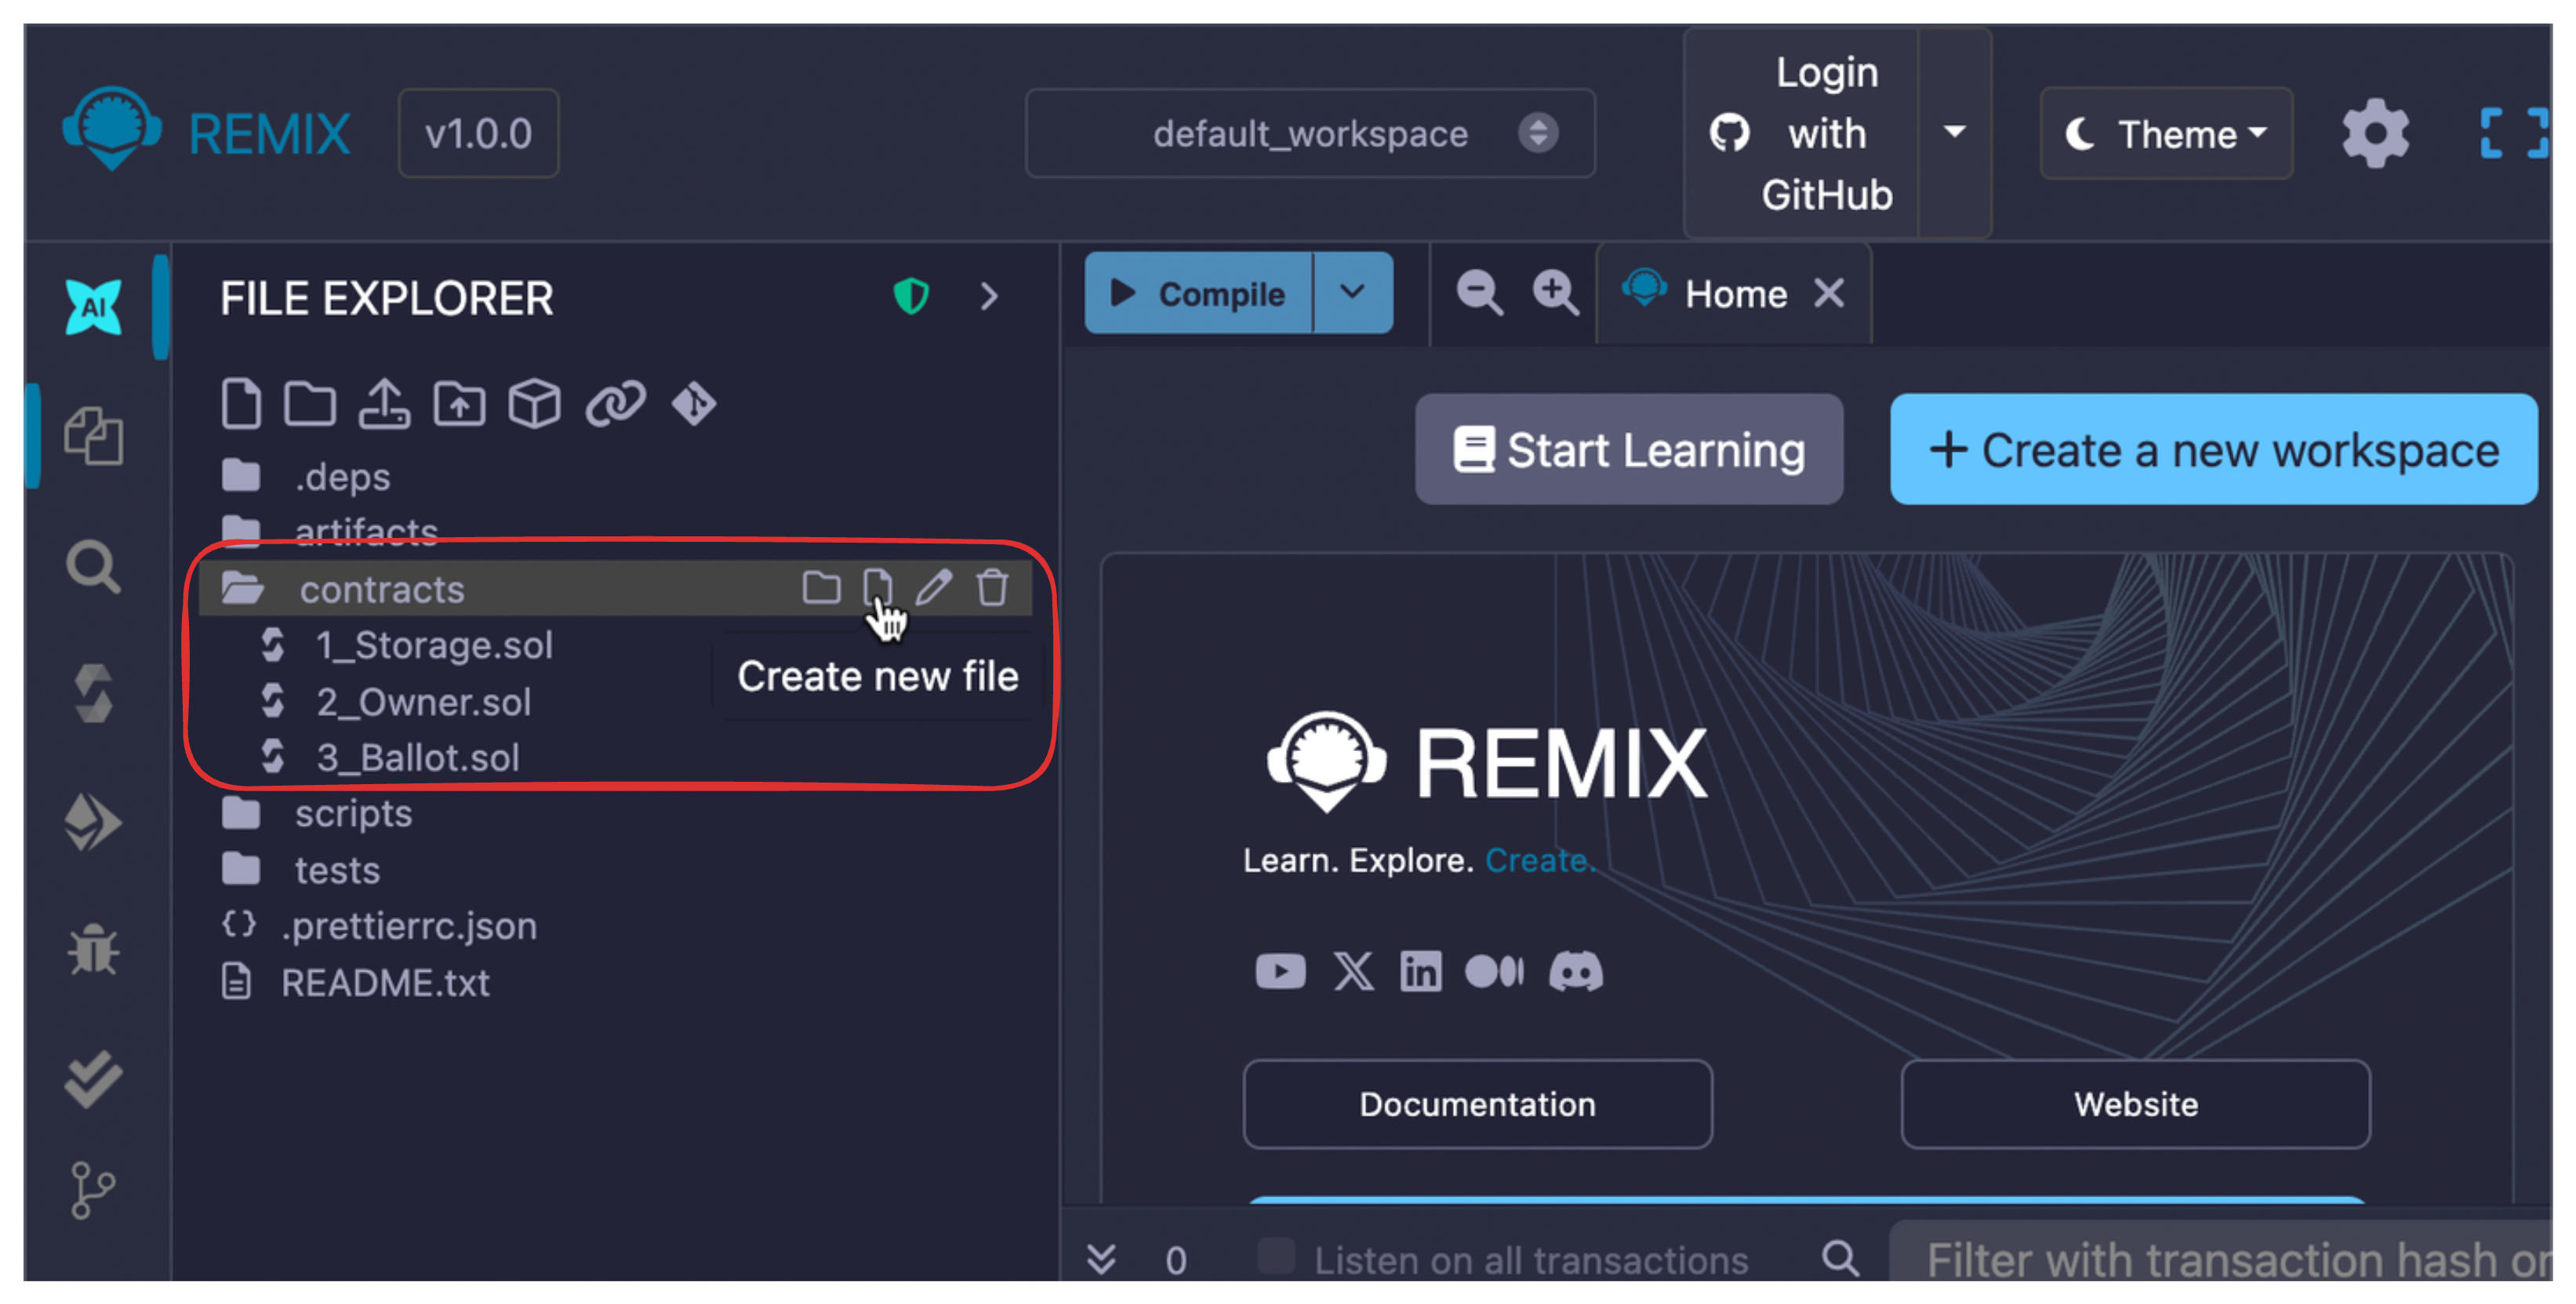
Task: Click the Start Learning button
Action: [x=1629, y=449]
